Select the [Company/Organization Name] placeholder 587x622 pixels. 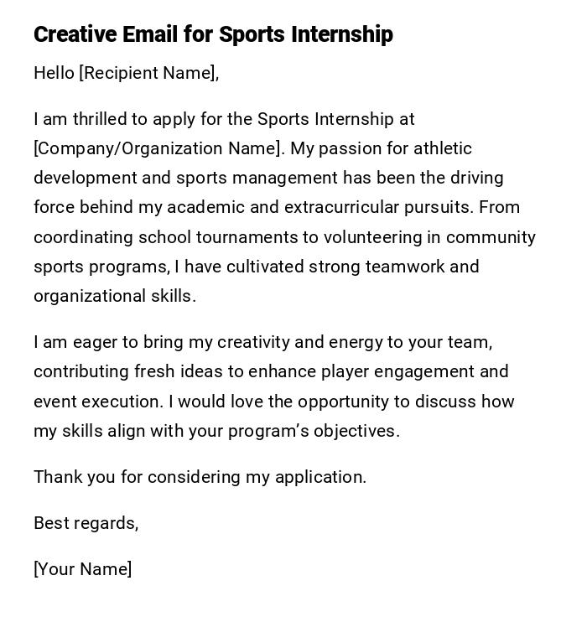pyautogui.click(x=158, y=148)
